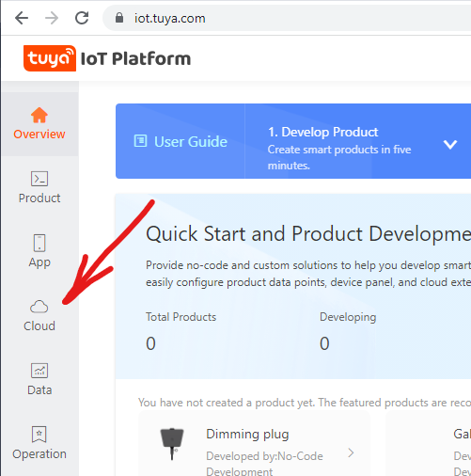471x476 pixels.
Task: Click the padlock site security icon
Action: point(119,18)
